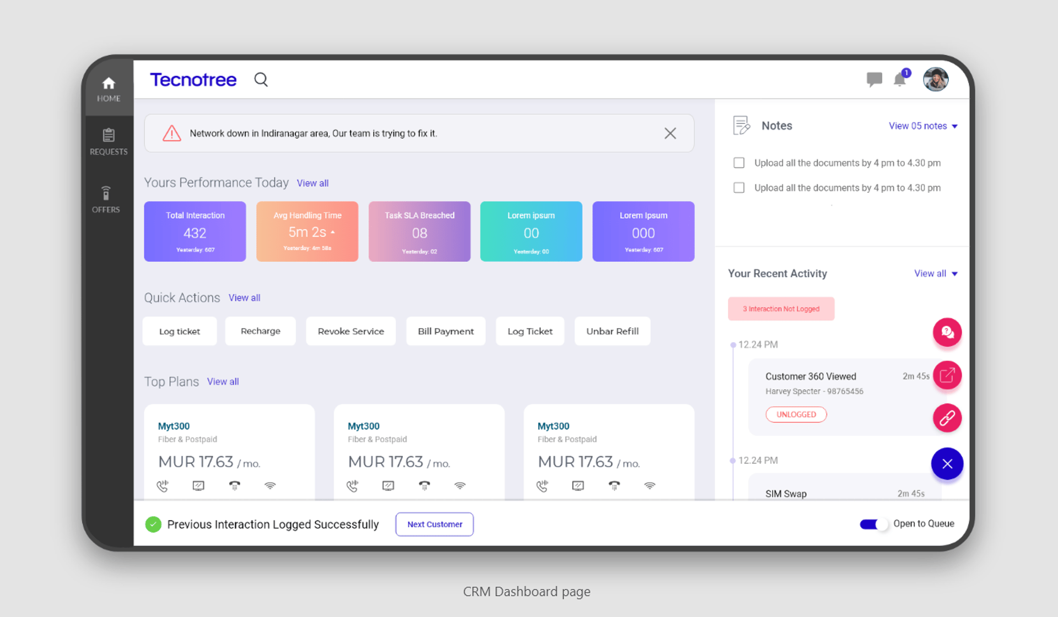Click the pink external-link floating button
The height and width of the screenshot is (617, 1058).
coord(947,376)
